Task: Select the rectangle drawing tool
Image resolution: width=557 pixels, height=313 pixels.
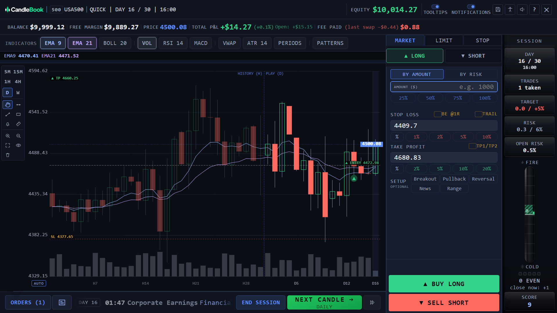Action: 18,114
